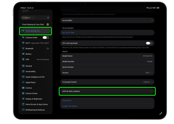Open Coverage Expired chevron

tap(152, 82)
